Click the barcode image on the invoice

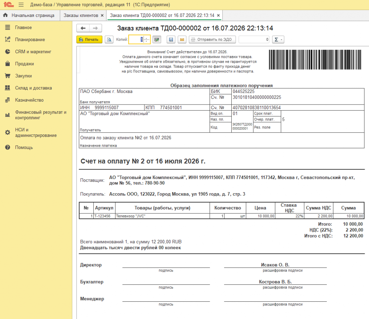pyautogui.click(x=315, y=59)
